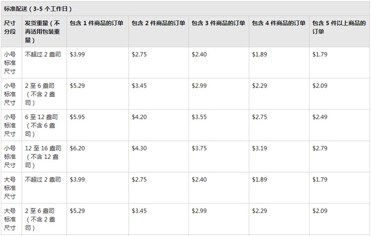Select the 大号标准尺寸 不超过 2 盎司 weight cell
Image resolution: width=371 pixels, height=236 pixels.
click(x=43, y=180)
